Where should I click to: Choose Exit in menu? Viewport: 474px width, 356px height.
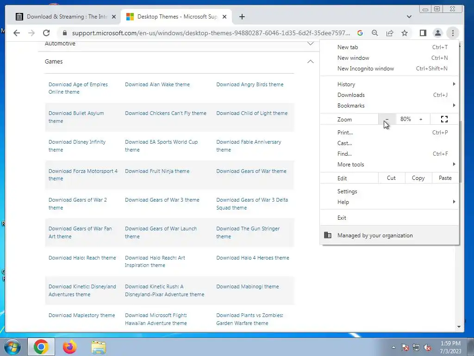389,218
